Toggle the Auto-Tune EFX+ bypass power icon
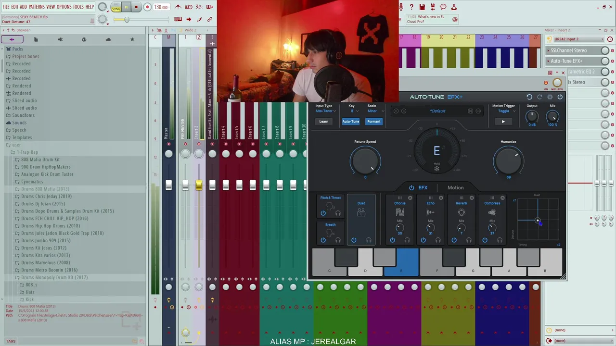 click(x=560, y=97)
